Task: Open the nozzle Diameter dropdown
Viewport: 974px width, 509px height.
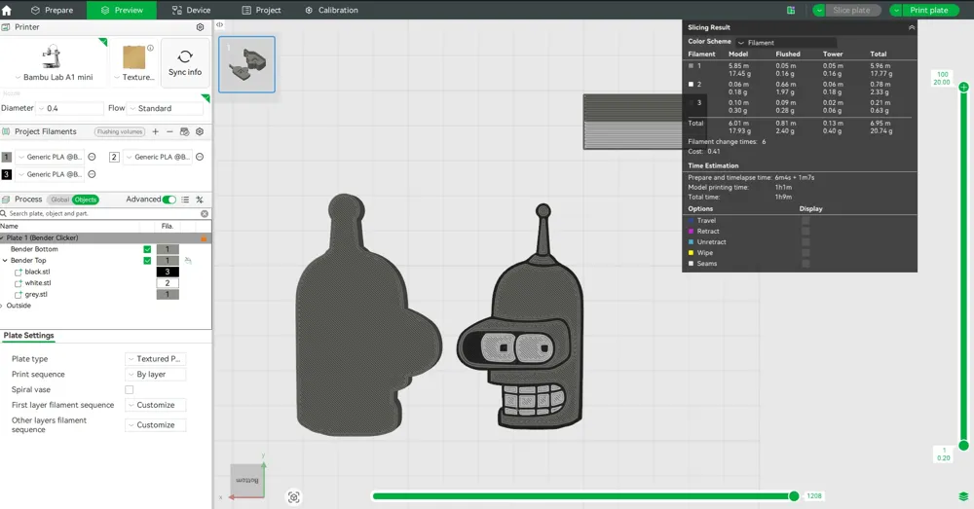Action: pyautogui.click(x=69, y=109)
